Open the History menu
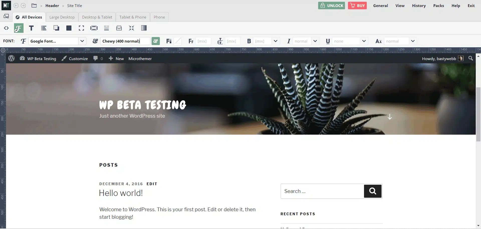Viewport: 481px width, 229px height. click(419, 6)
